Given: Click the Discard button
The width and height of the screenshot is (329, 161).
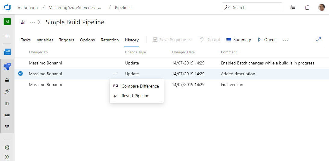Looking at the screenshot, I should pos(210,40).
